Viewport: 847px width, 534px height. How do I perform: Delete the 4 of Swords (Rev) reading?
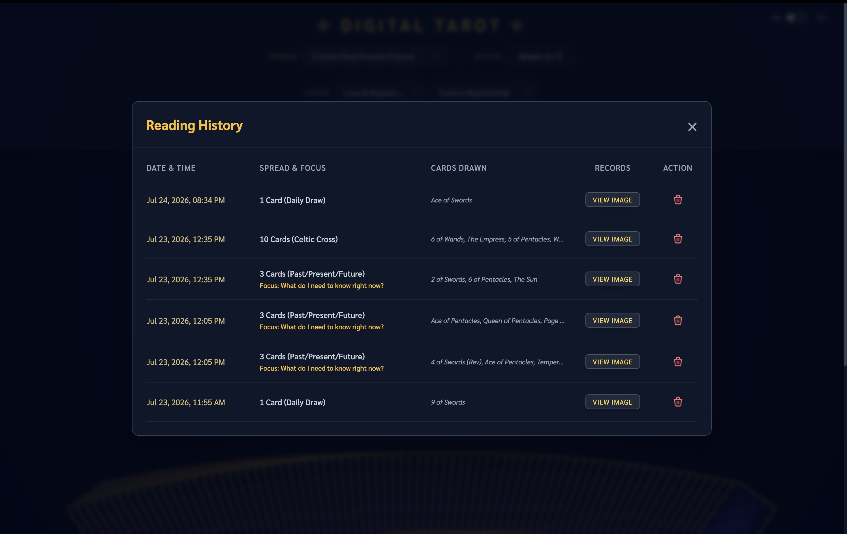click(x=678, y=362)
